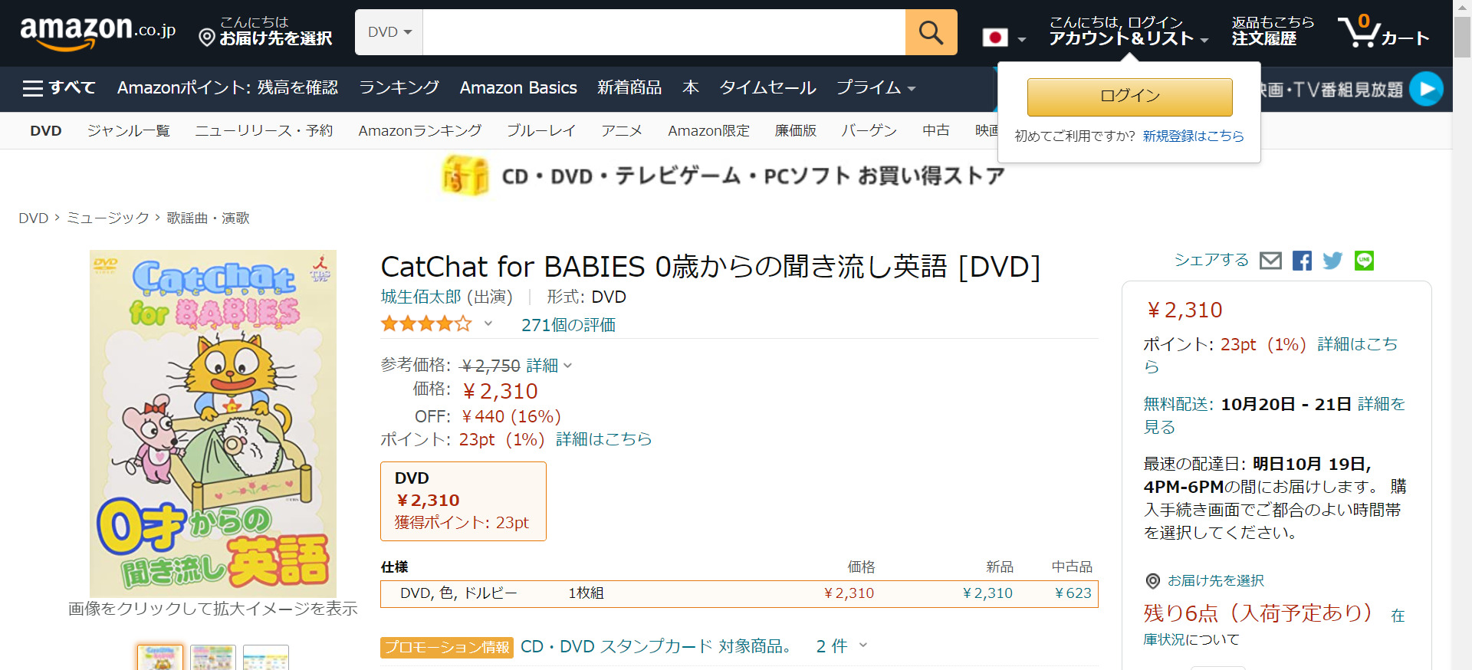
Task: Click the DVD breadcrumb link
Action: (34, 218)
